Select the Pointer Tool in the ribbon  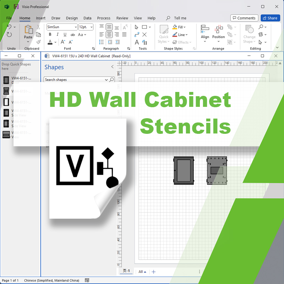(x=136, y=27)
